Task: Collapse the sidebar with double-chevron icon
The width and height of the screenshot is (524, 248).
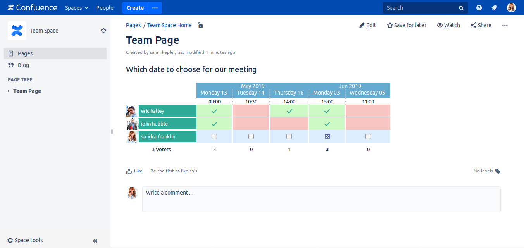Action: (95, 241)
